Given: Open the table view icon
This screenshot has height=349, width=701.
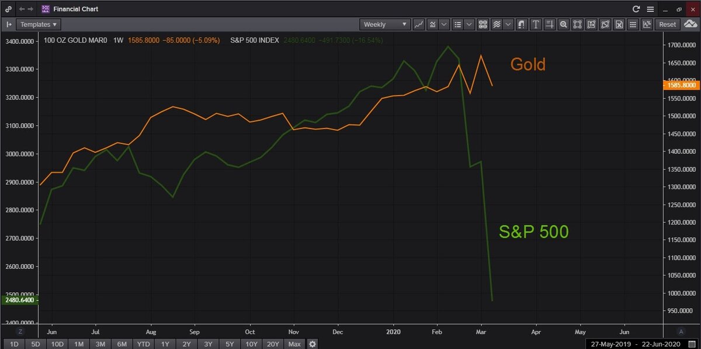Looking at the screenshot, I should [x=633, y=24].
